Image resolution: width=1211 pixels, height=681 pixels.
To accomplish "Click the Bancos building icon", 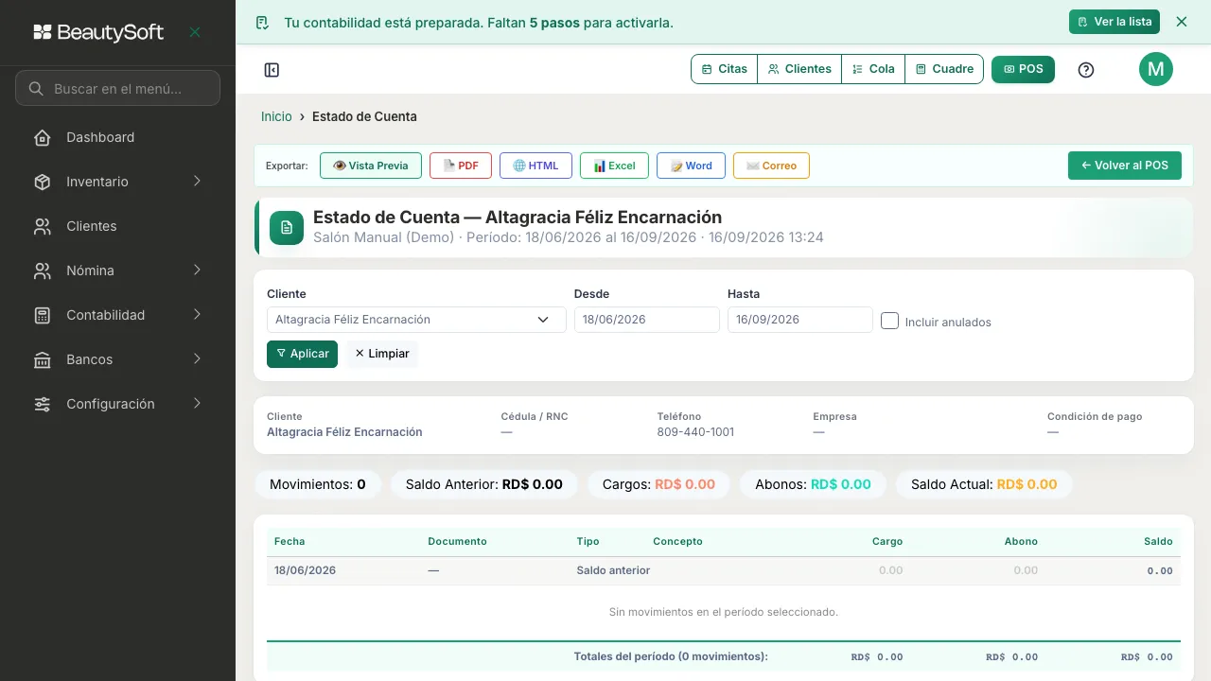I will tap(43, 360).
